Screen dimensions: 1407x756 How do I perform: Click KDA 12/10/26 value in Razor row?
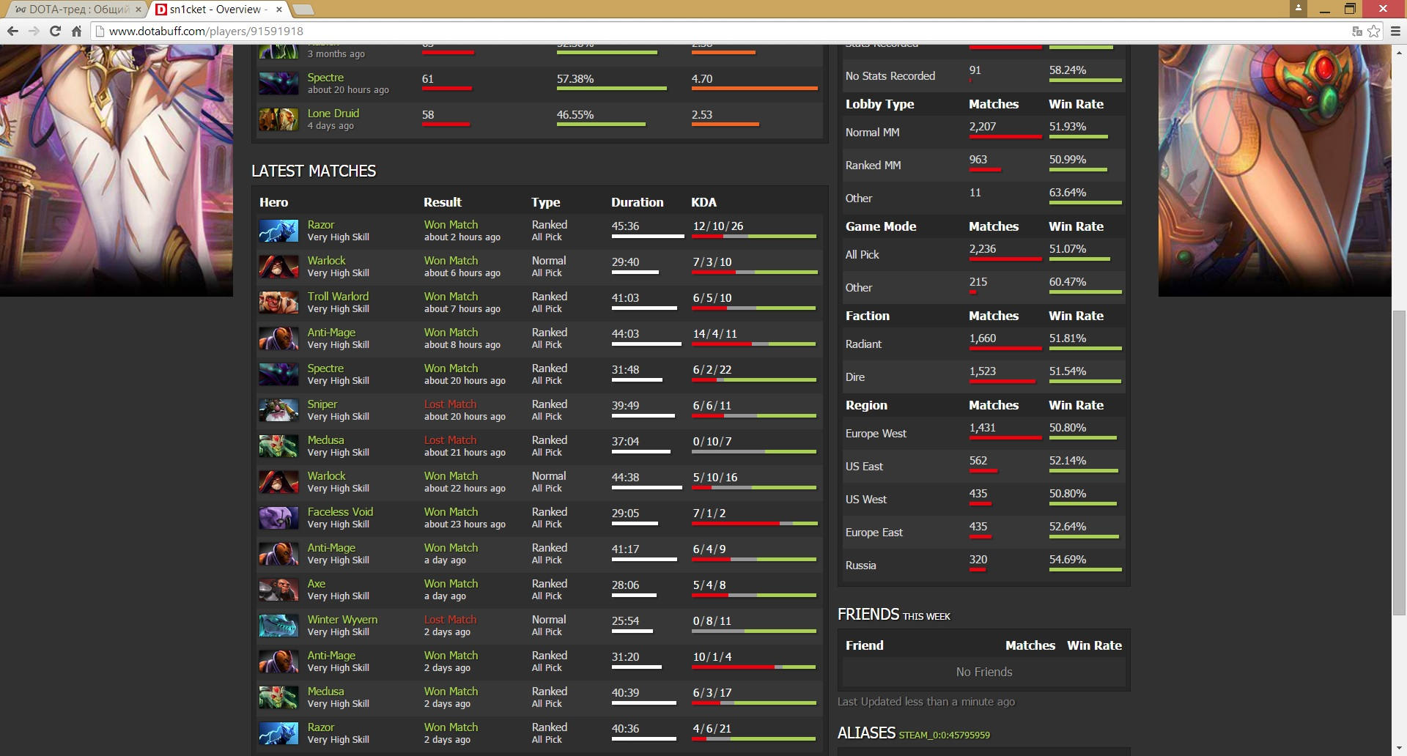click(x=718, y=226)
